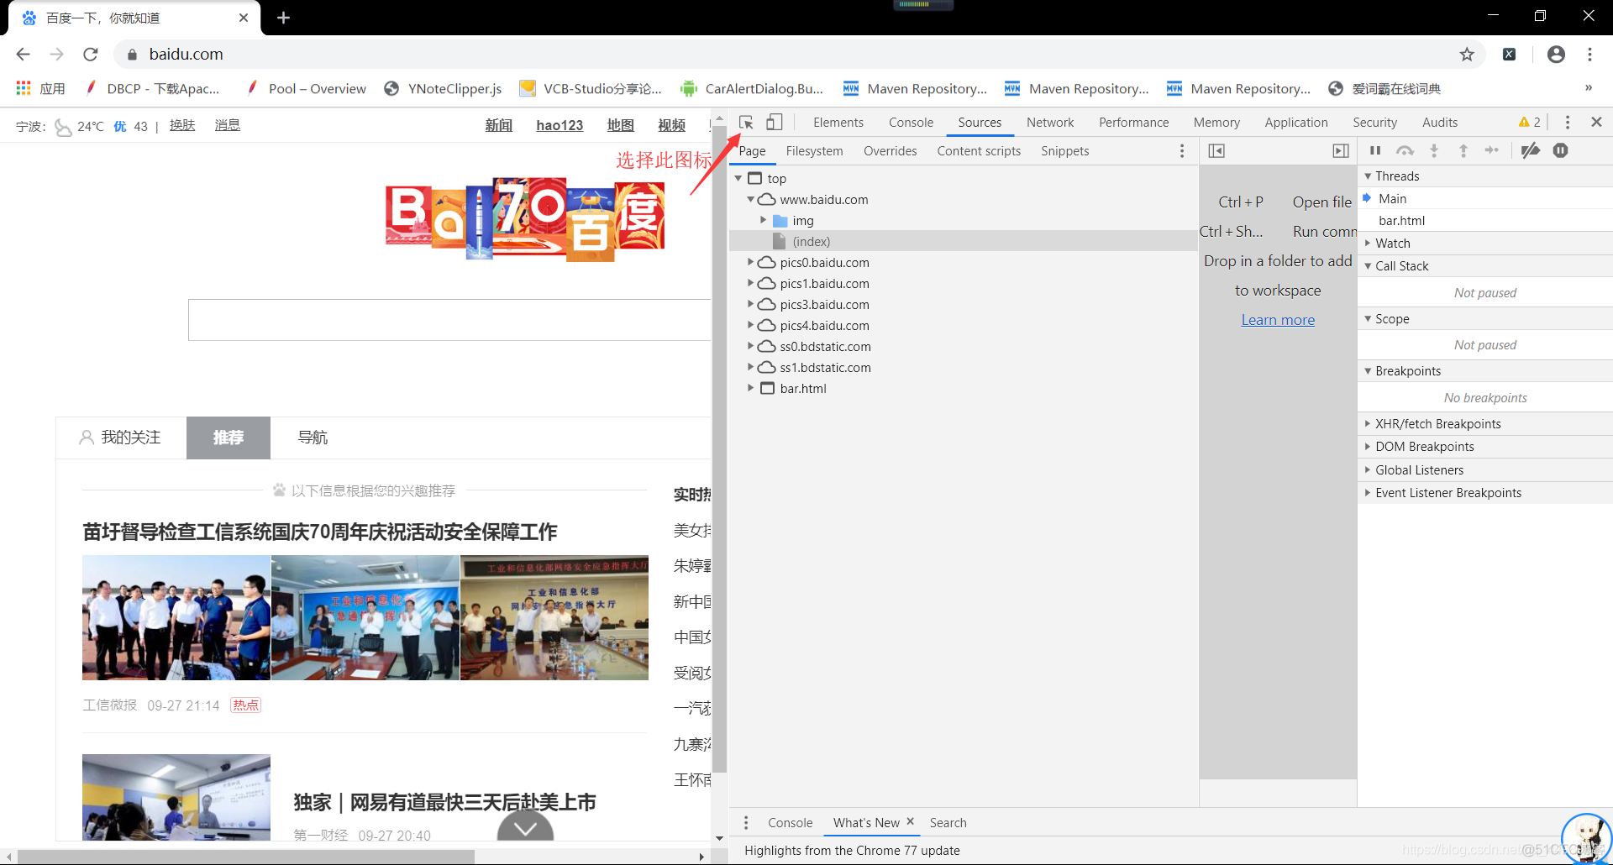1613x865 pixels.
Task: Hide the navigator sidebar icon
Action: click(1216, 151)
